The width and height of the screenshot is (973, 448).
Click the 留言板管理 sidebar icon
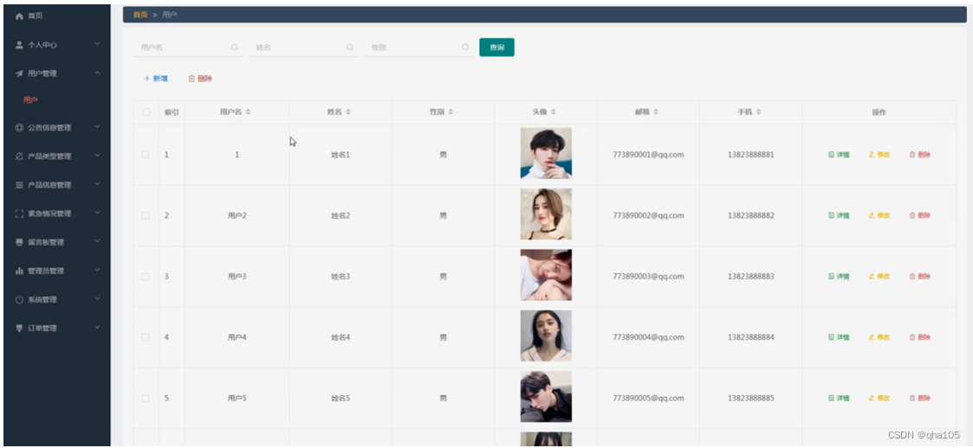tap(18, 242)
